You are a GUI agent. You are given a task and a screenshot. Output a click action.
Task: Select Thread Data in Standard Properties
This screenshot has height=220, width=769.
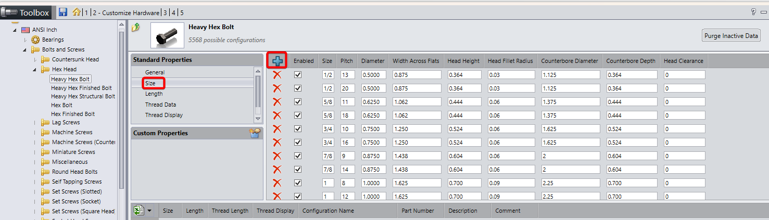[161, 105]
